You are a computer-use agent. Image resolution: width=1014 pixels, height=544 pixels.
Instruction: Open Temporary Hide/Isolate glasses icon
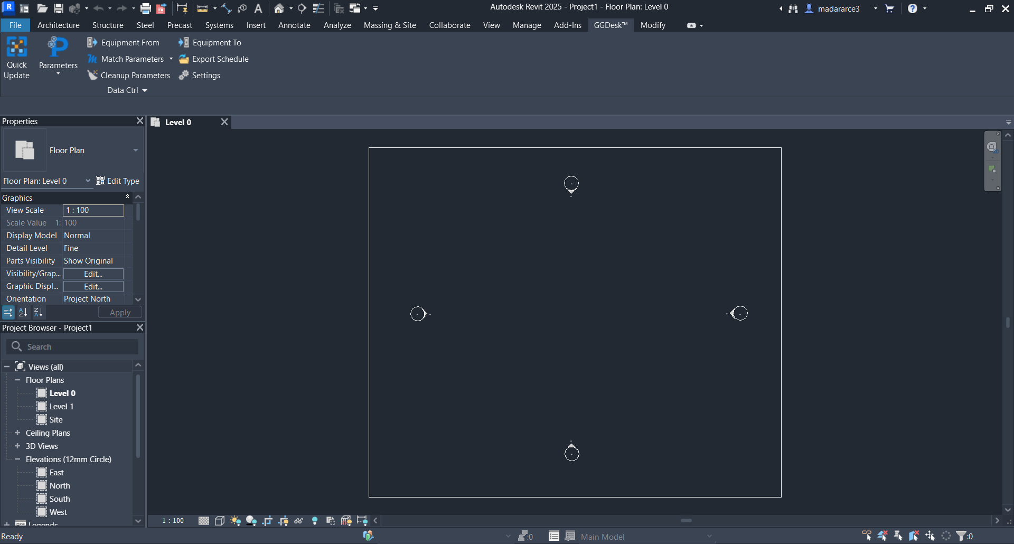[299, 521]
